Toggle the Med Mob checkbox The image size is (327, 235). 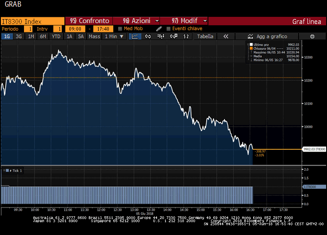pyautogui.click(x=120, y=29)
